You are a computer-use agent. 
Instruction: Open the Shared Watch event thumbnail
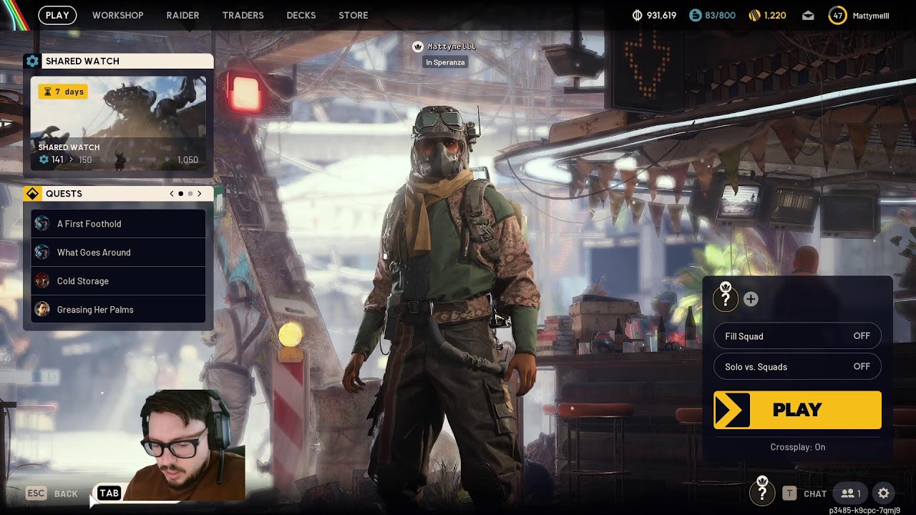118,123
